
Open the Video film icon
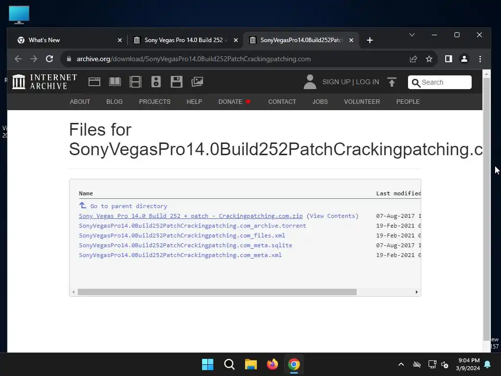[135, 82]
